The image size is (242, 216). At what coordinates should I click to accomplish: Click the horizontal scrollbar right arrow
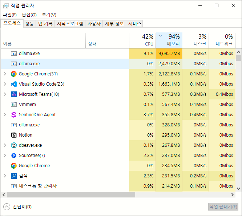pos(233,195)
